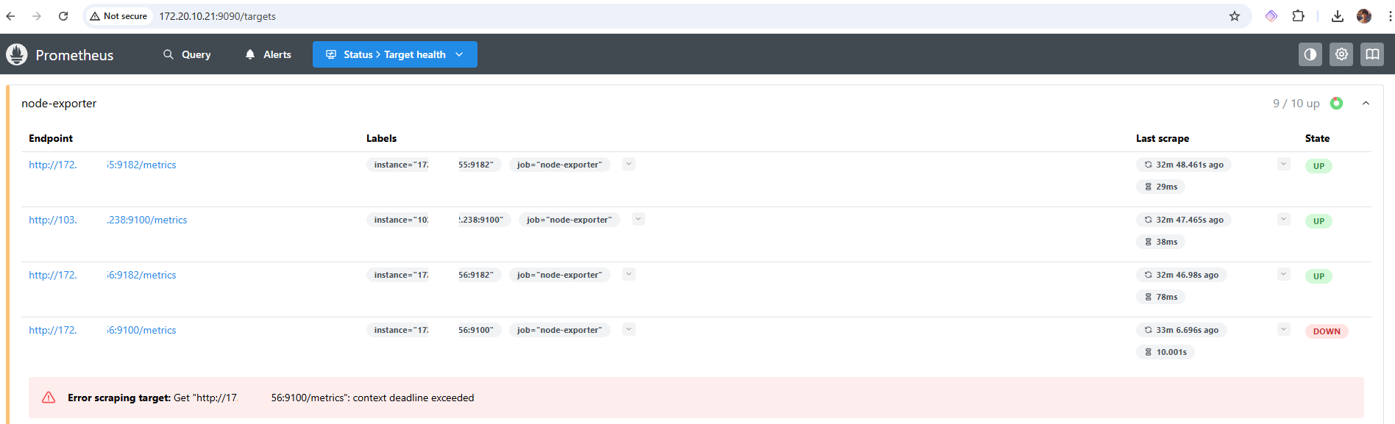Image resolution: width=1395 pixels, height=424 pixels.
Task: Open the Alerts page
Action: click(269, 54)
